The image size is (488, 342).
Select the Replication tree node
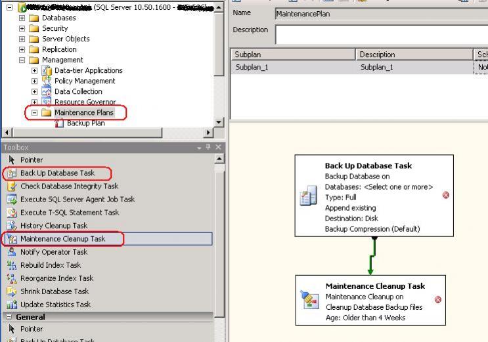pyautogui.click(x=59, y=49)
